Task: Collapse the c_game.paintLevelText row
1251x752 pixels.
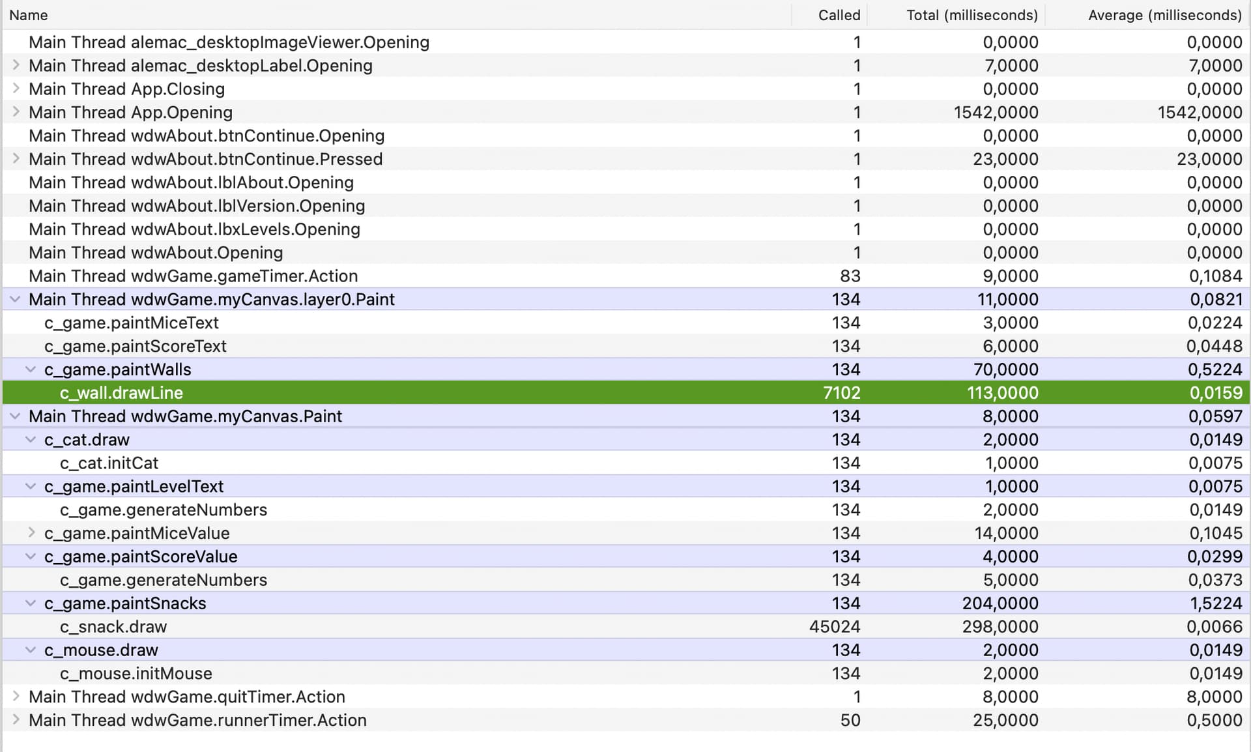Action: [x=31, y=486]
